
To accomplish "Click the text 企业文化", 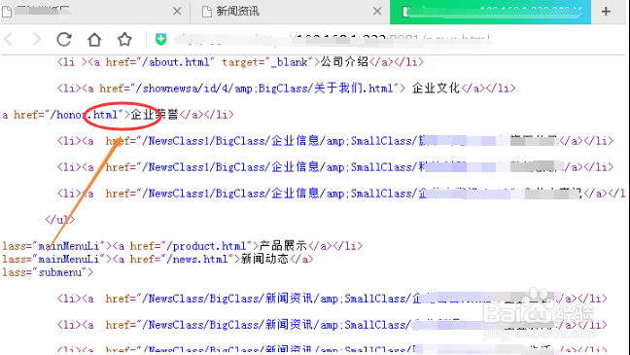I will pos(436,89).
